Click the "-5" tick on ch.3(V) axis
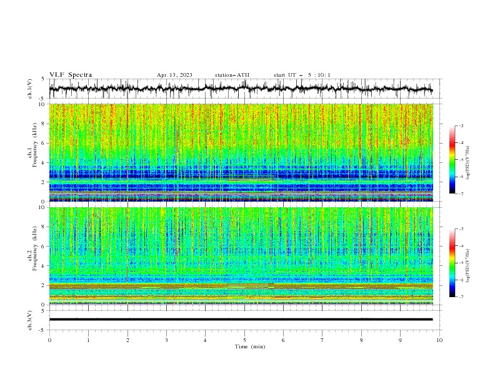495x382 pixels. pos(42,330)
